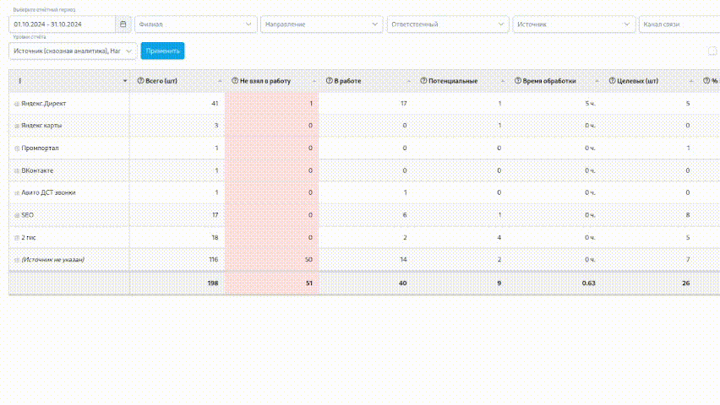Open the Источник filter dropdown

coord(574,24)
